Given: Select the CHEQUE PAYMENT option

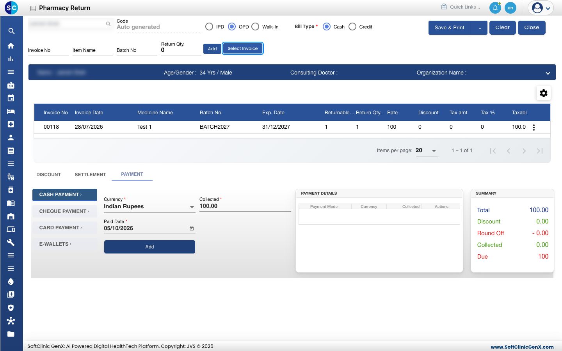Looking at the screenshot, I should tap(65, 211).
